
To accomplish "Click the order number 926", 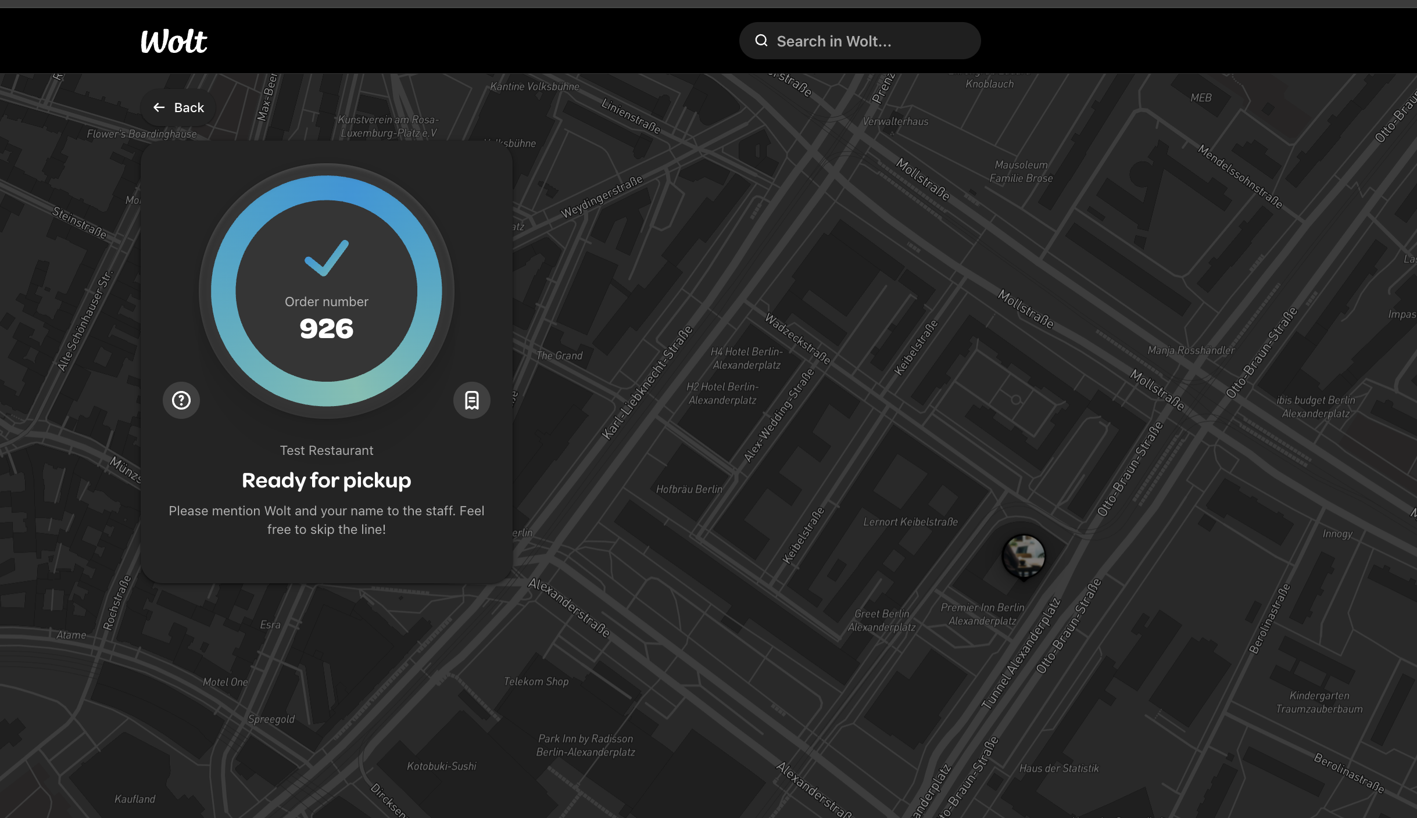I will tap(327, 329).
